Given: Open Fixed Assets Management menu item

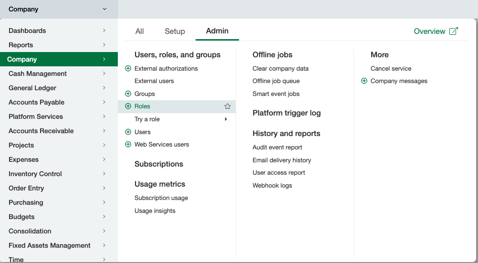Looking at the screenshot, I should (59, 246).
